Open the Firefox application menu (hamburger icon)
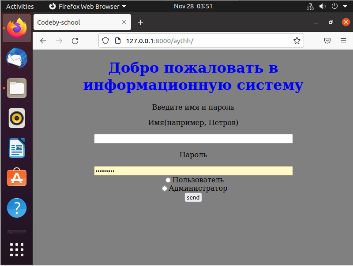 (343, 41)
